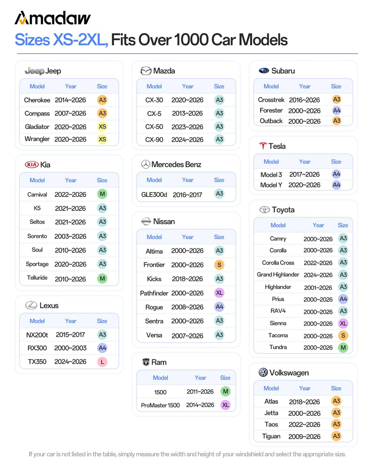Click the Amadaw brand logo
This screenshot has height=465, width=375.
[x=52, y=18]
